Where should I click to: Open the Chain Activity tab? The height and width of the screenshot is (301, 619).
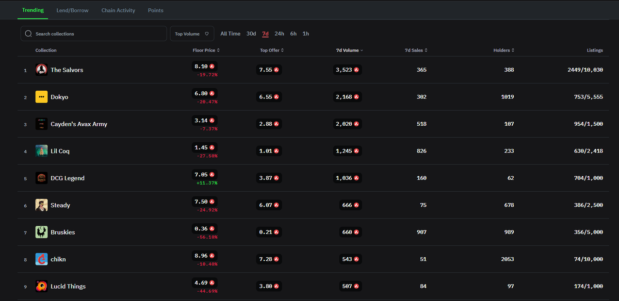click(118, 10)
